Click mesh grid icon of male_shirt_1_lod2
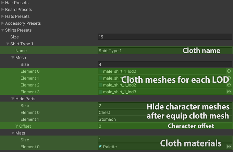The height and width of the screenshot is (152, 233). point(101,85)
